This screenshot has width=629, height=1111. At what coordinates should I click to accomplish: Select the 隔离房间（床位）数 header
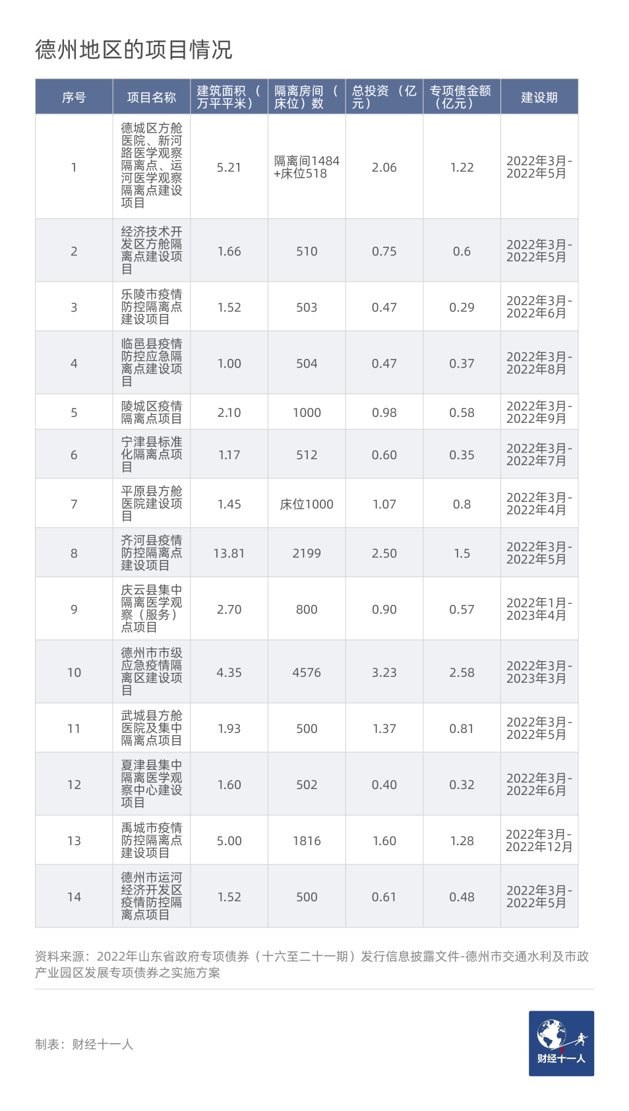[307, 97]
